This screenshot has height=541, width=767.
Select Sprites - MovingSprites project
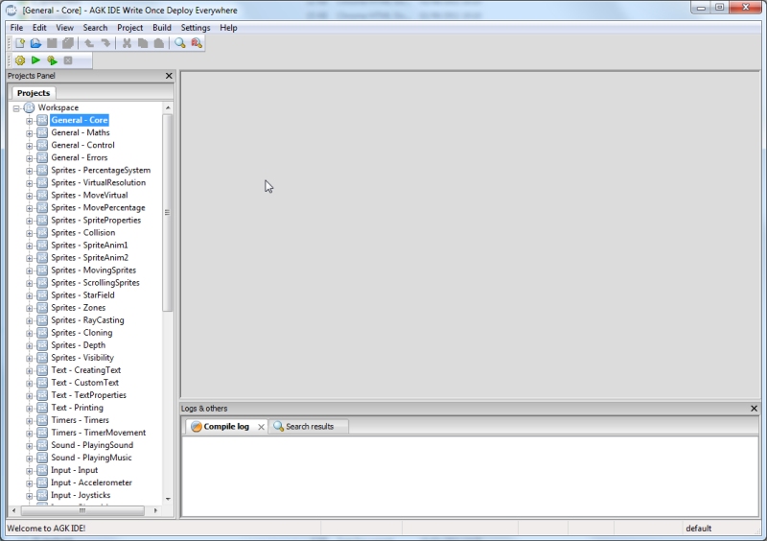93,270
